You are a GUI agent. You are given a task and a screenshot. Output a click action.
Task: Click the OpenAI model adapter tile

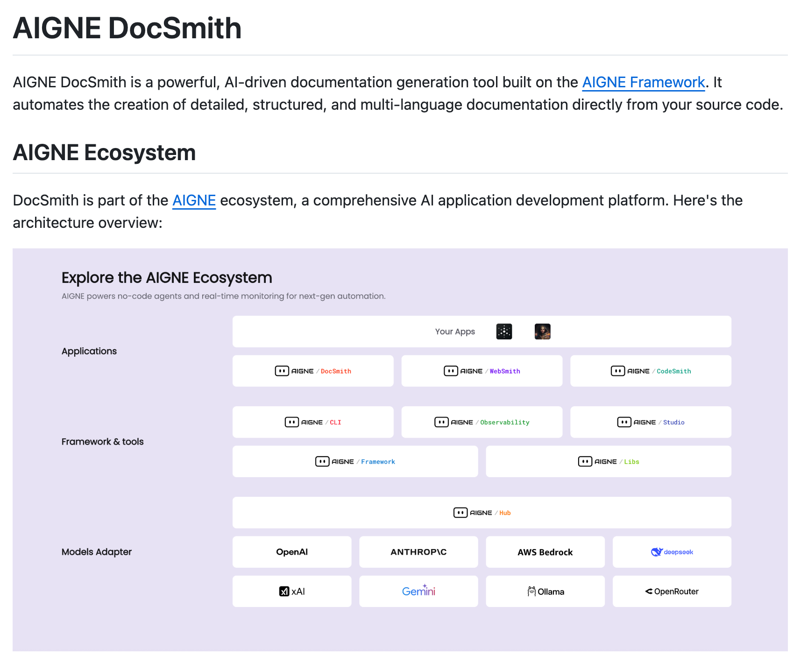292,552
